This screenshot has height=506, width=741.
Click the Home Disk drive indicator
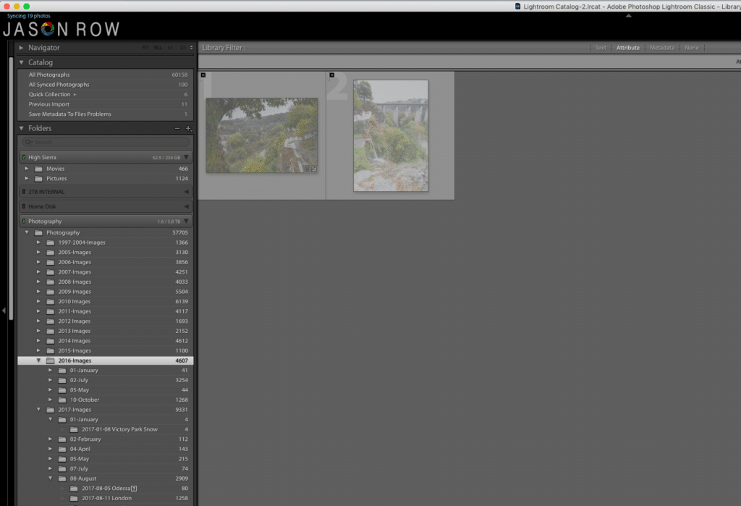[24, 206]
